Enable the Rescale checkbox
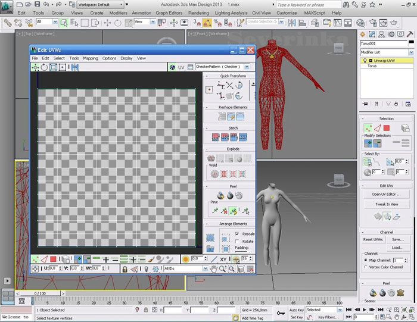The width and height of the screenshot is (417, 322). pyautogui.click(x=237, y=234)
